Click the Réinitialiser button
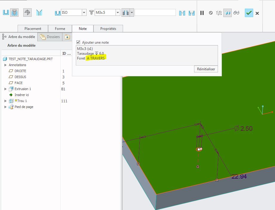The height and width of the screenshot is (210, 275). [x=206, y=69]
